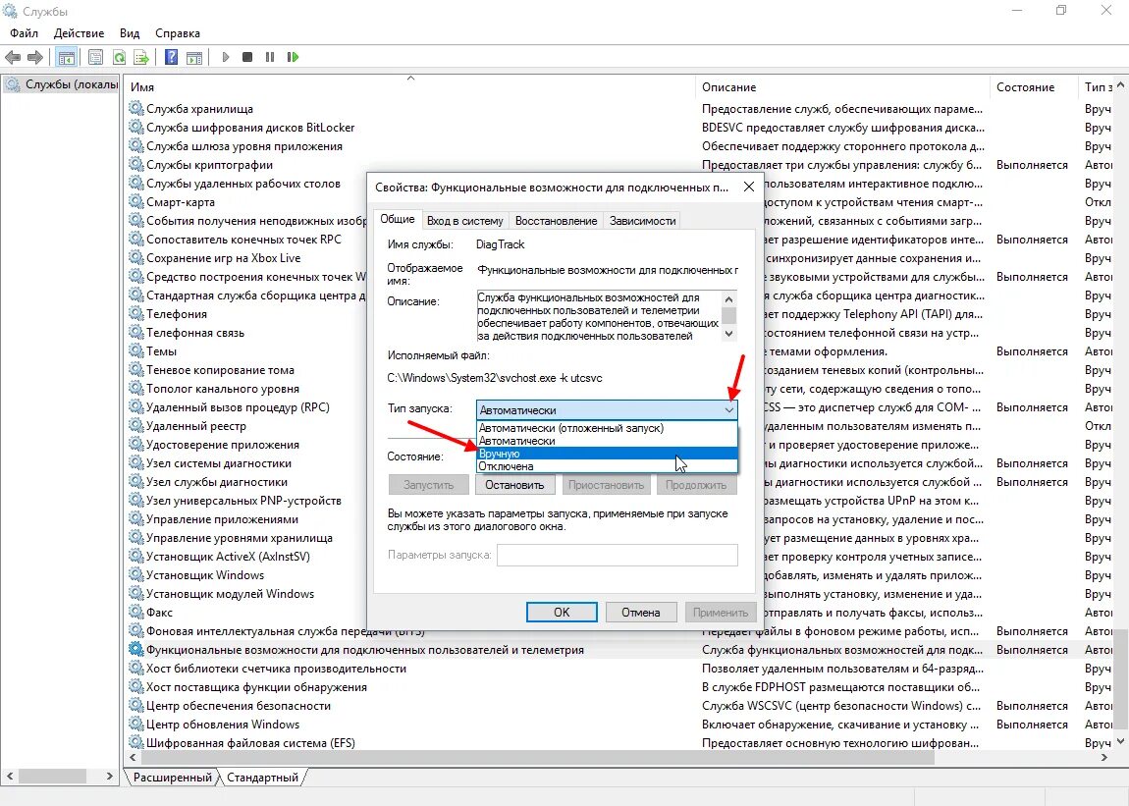Sort by the Описание column header

[x=842, y=86]
